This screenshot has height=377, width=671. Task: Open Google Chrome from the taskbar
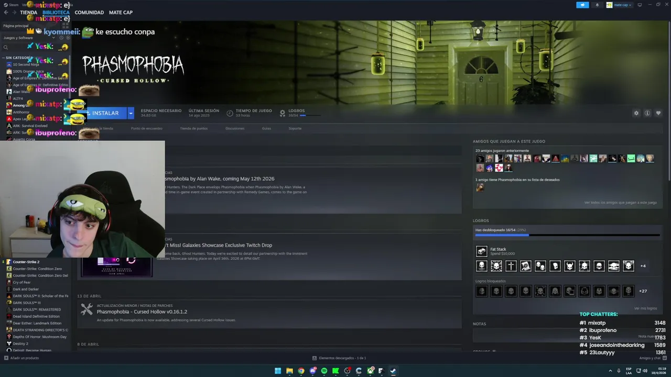coord(301,371)
